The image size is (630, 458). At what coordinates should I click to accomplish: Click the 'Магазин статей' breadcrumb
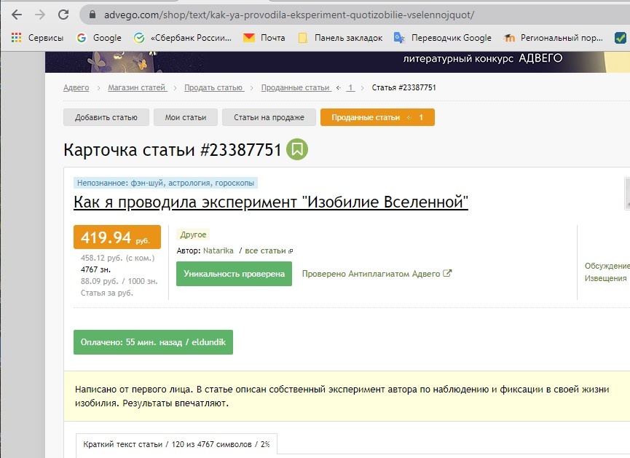139,87
